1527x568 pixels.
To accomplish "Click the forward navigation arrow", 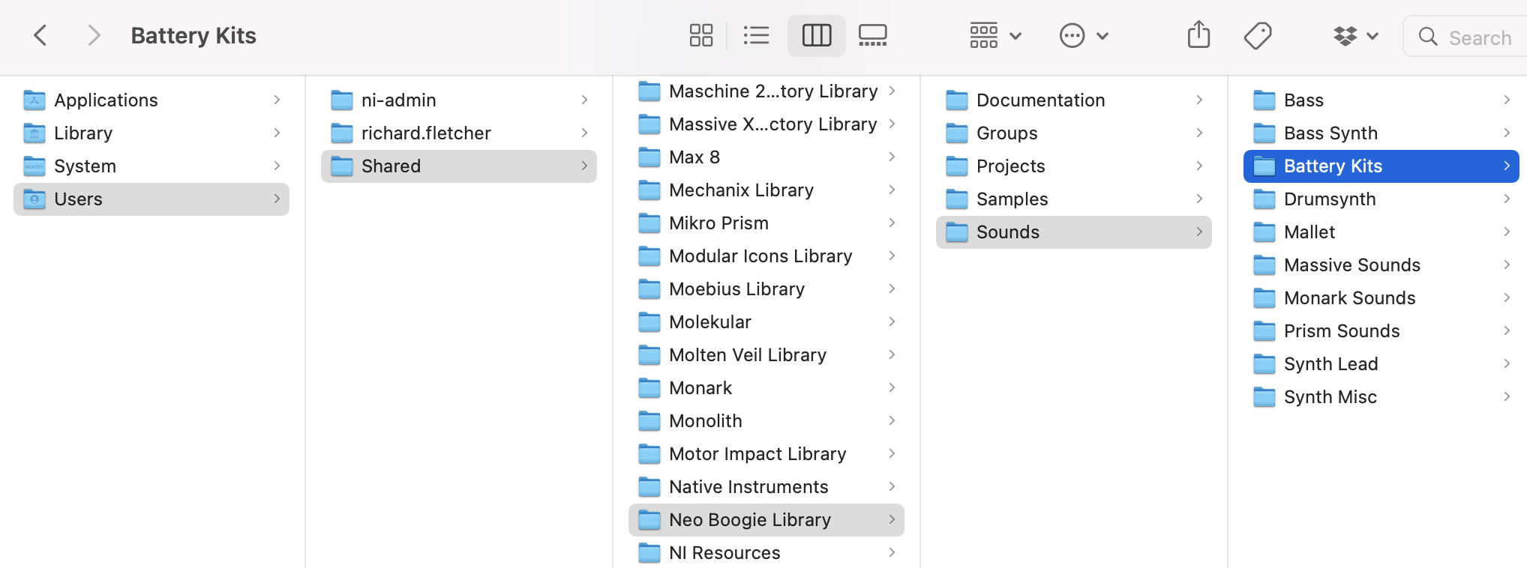I will [93, 35].
